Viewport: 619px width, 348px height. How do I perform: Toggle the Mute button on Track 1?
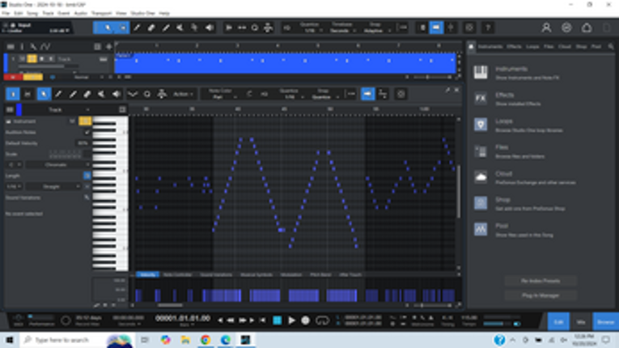point(22,59)
